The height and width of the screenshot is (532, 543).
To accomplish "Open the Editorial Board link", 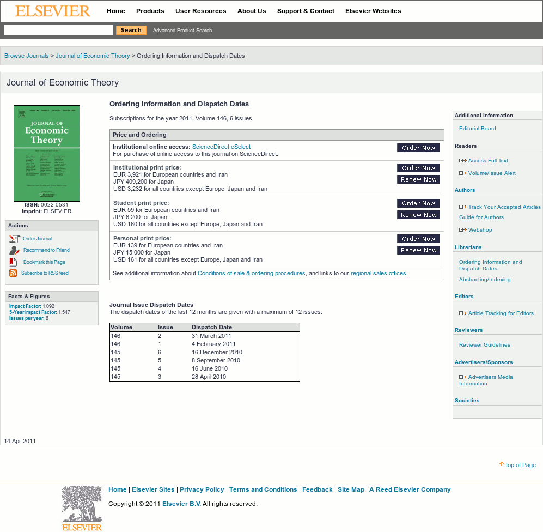I will 478,129.
